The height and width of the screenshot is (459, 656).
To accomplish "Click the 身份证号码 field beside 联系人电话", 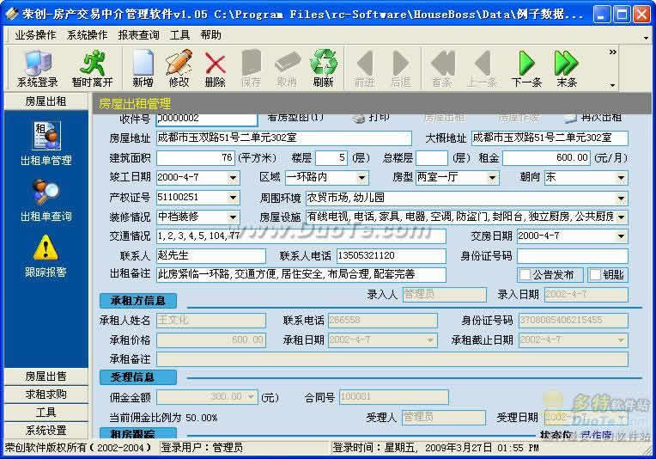I will tap(573, 256).
